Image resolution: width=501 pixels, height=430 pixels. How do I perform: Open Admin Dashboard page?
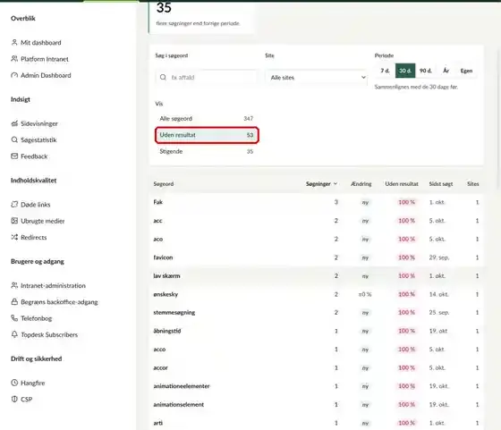coord(46,75)
